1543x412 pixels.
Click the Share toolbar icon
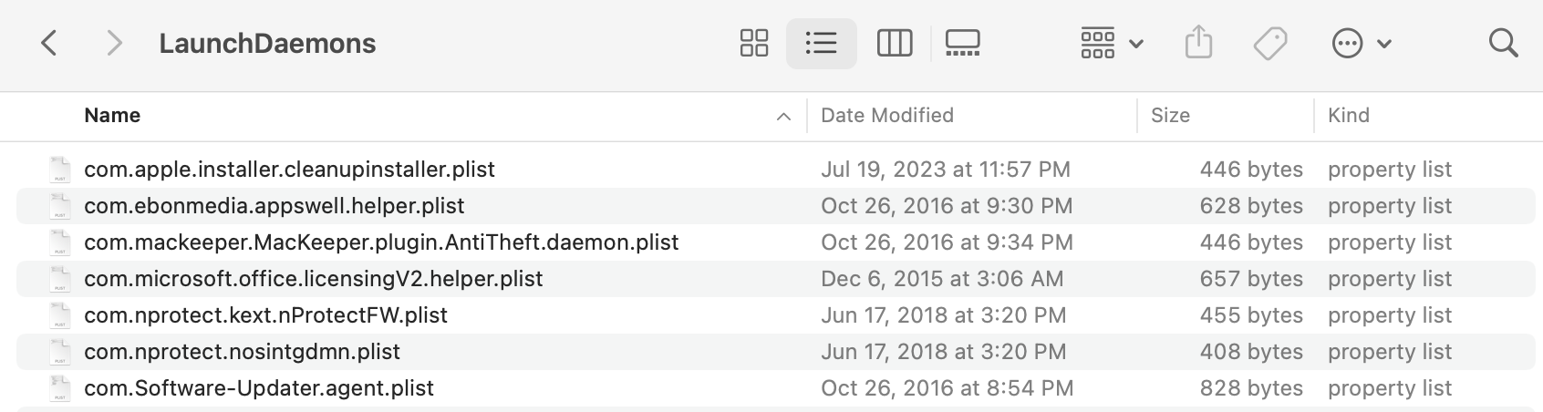click(x=1198, y=43)
